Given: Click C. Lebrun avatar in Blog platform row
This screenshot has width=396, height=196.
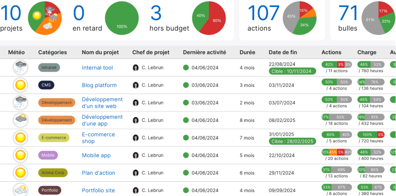Looking at the screenshot, I should coord(135,85).
